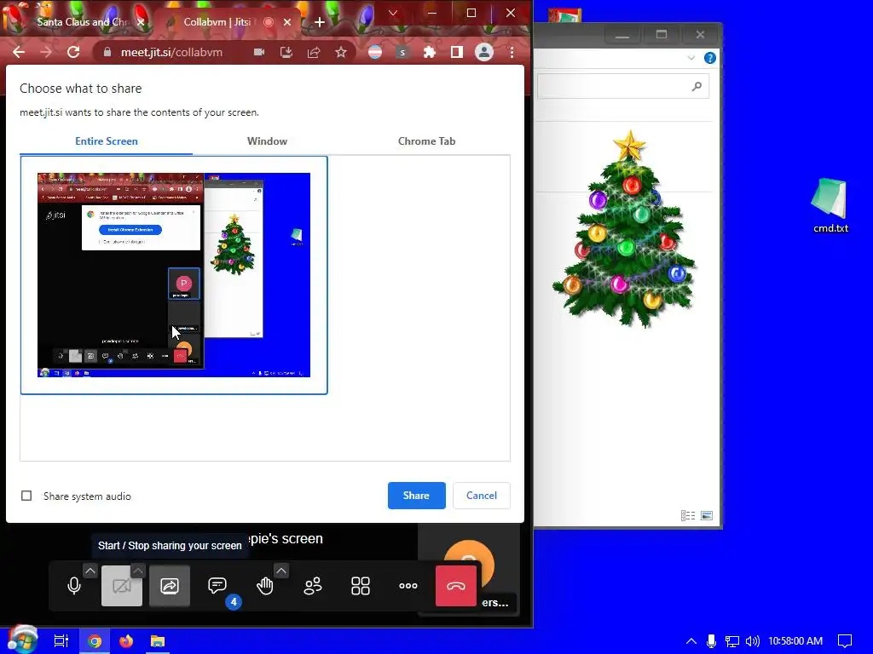This screenshot has height=654, width=873.
Task: Click the 10:58:00 AM clock
Action: 795,641
